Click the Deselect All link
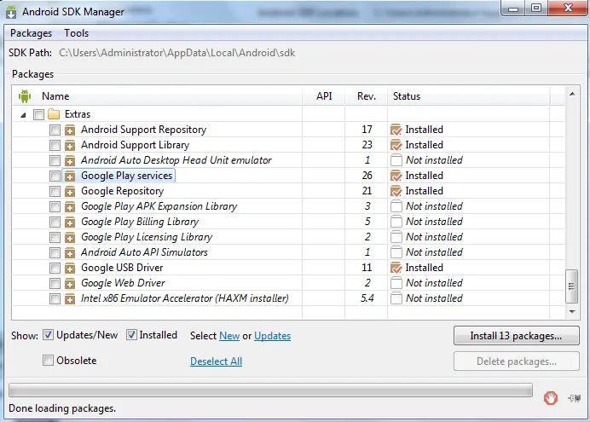This screenshot has width=590, height=422. 216,361
